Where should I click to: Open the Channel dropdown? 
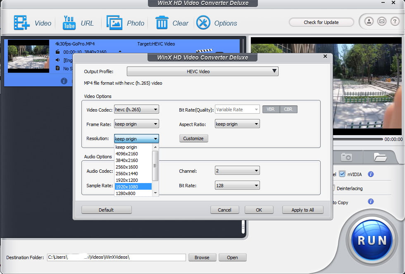[237, 170]
